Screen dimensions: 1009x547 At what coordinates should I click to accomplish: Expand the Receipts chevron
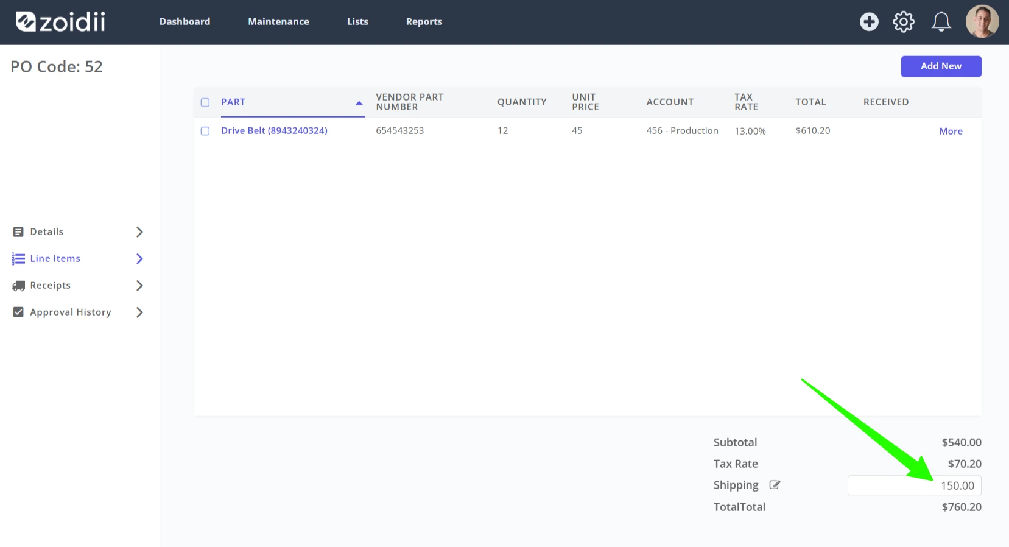(139, 286)
